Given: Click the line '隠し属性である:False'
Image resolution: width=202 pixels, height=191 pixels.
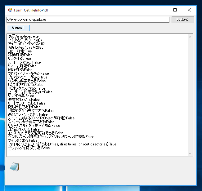Looking at the screenshot, I should 24,107.
